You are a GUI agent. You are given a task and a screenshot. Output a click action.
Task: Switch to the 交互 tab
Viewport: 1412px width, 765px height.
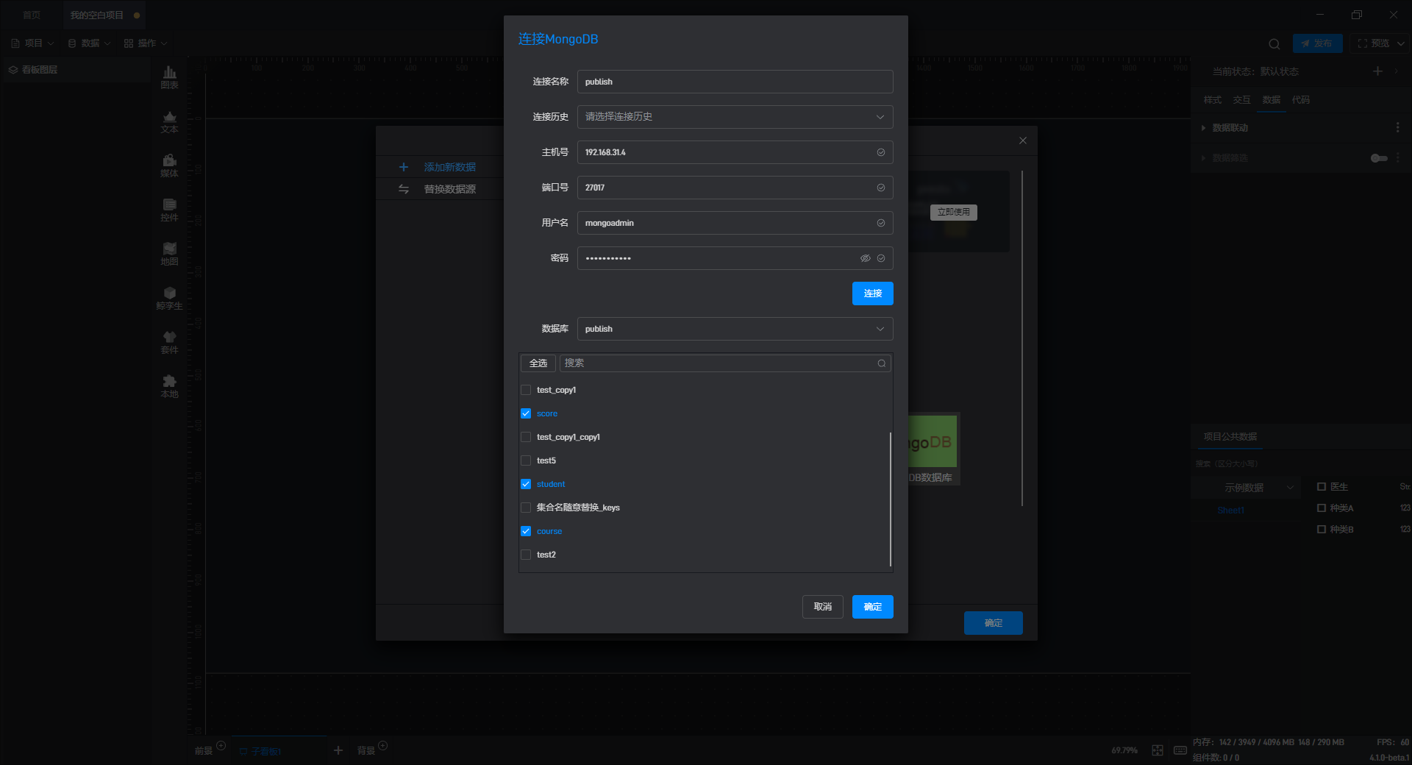[1241, 100]
